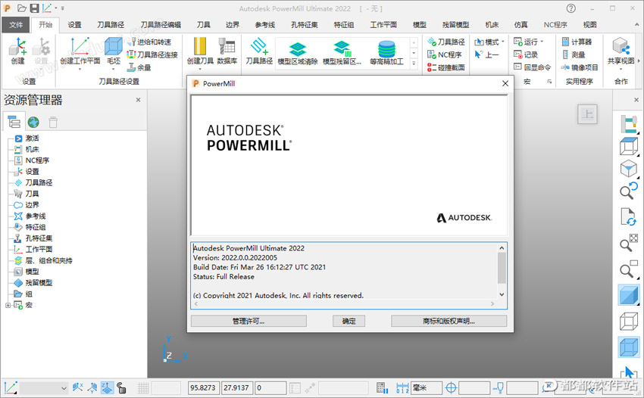Click the 上 view cube face
This screenshot has width=644, height=398.
[x=587, y=114]
